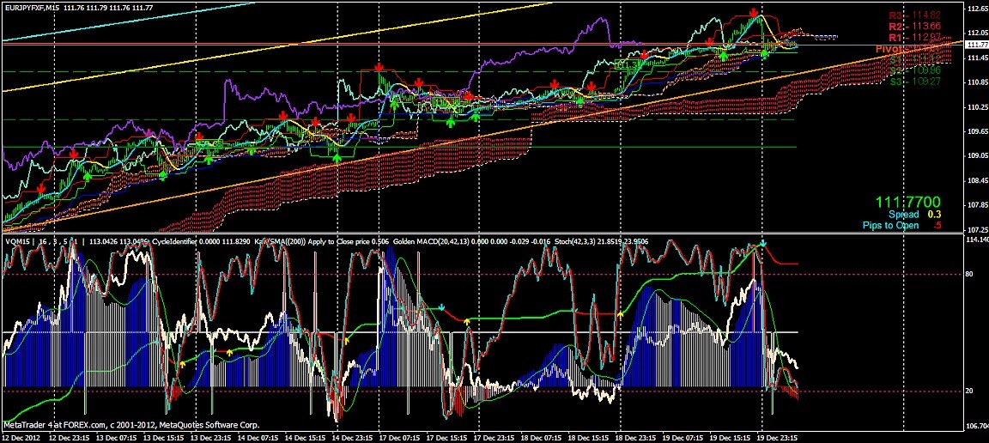Click the EURJPYFXF,M15 symbol title
This screenshot has height=443, width=989.
[33, 6]
